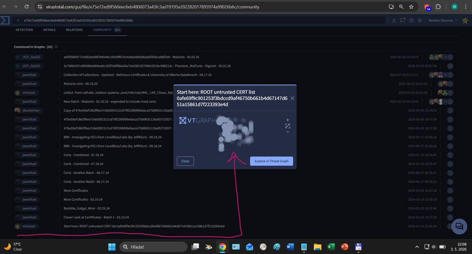Image resolution: width=472 pixels, height=254 pixels.
Task: Click the install app icon in address bar
Action: tap(391, 7)
